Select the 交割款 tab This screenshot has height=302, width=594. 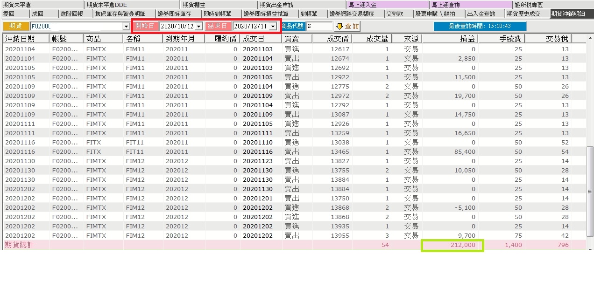[x=398, y=14]
